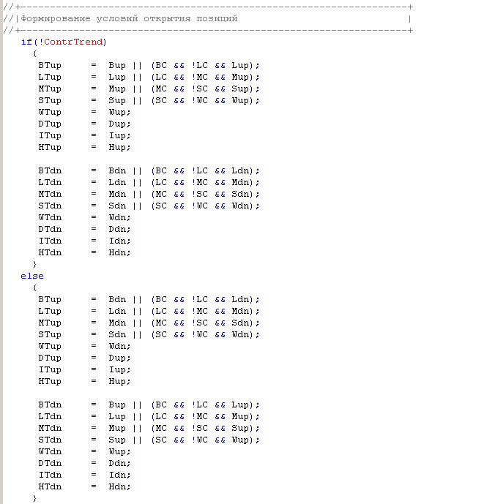The height and width of the screenshot is (504, 495).
Task: Click line 'BTdn = Bdn || (BC && !LC && Ldn);'
Action: tap(149, 170)
